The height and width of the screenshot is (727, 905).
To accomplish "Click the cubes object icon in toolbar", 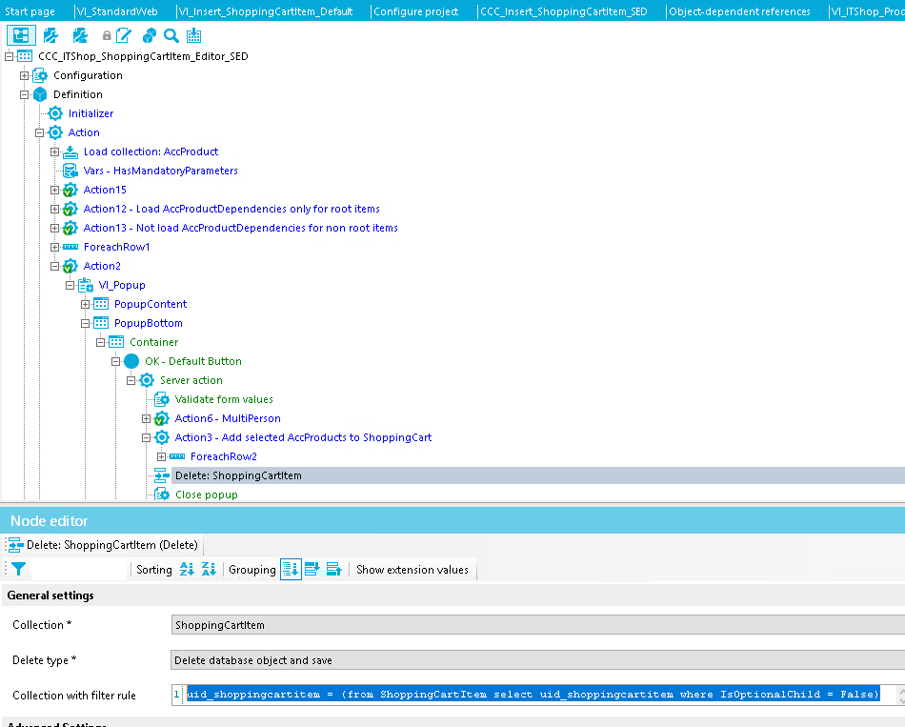I will [150, 36].
